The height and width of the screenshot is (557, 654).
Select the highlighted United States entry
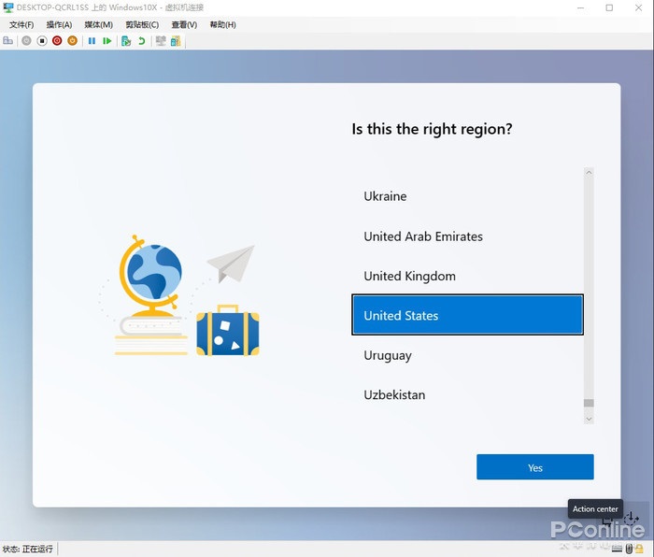point(467,315)
